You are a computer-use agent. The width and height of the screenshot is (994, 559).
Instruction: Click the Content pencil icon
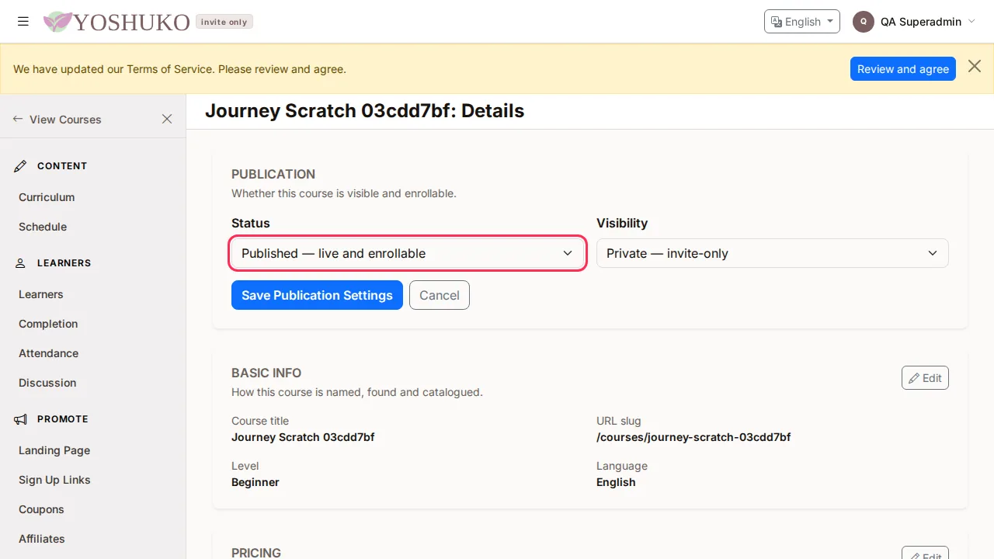click(x=21, y=166)
